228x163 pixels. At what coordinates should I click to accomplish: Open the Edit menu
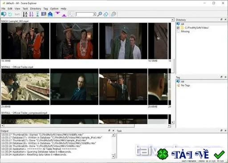tap(10, 8)
